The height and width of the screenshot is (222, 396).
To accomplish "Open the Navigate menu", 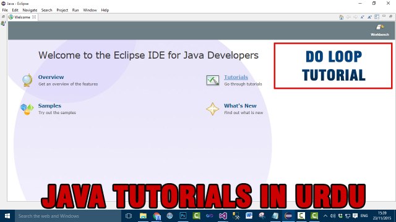I will coord(30,10).
